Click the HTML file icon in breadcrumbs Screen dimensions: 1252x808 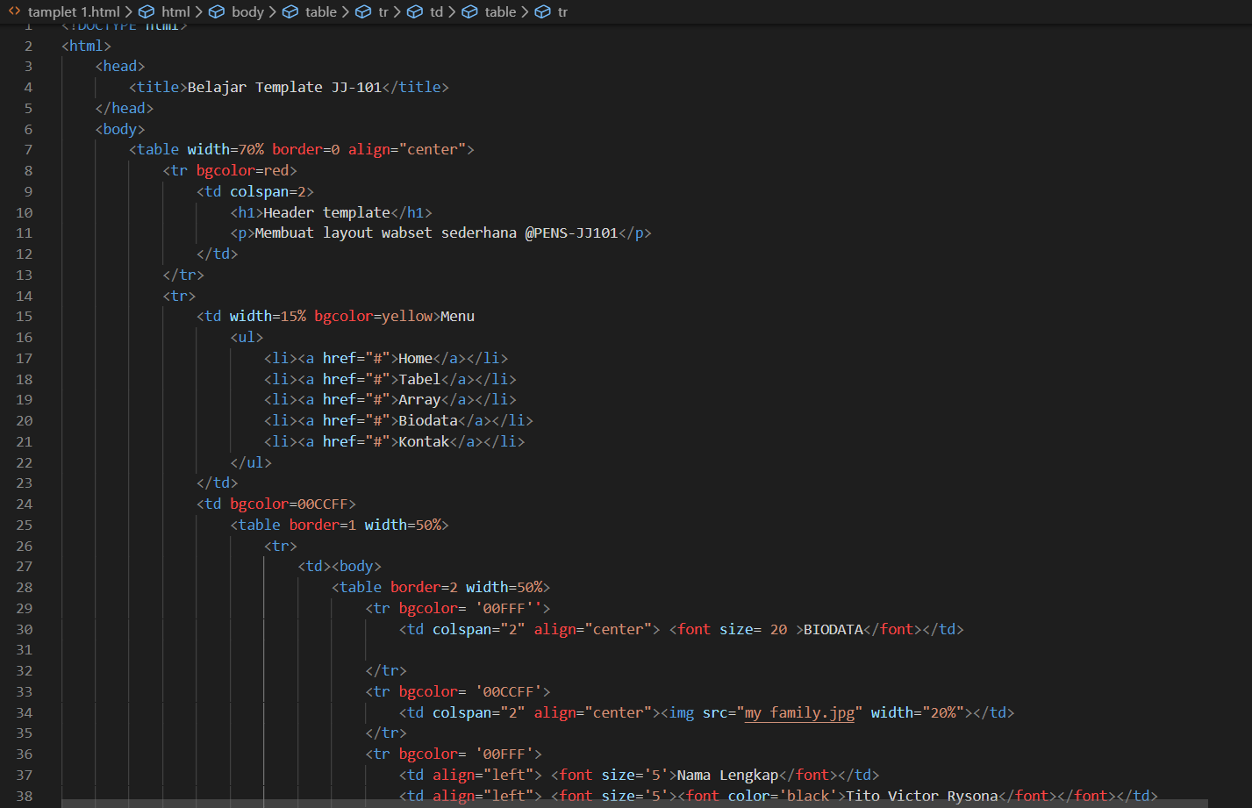pos(14,11)
